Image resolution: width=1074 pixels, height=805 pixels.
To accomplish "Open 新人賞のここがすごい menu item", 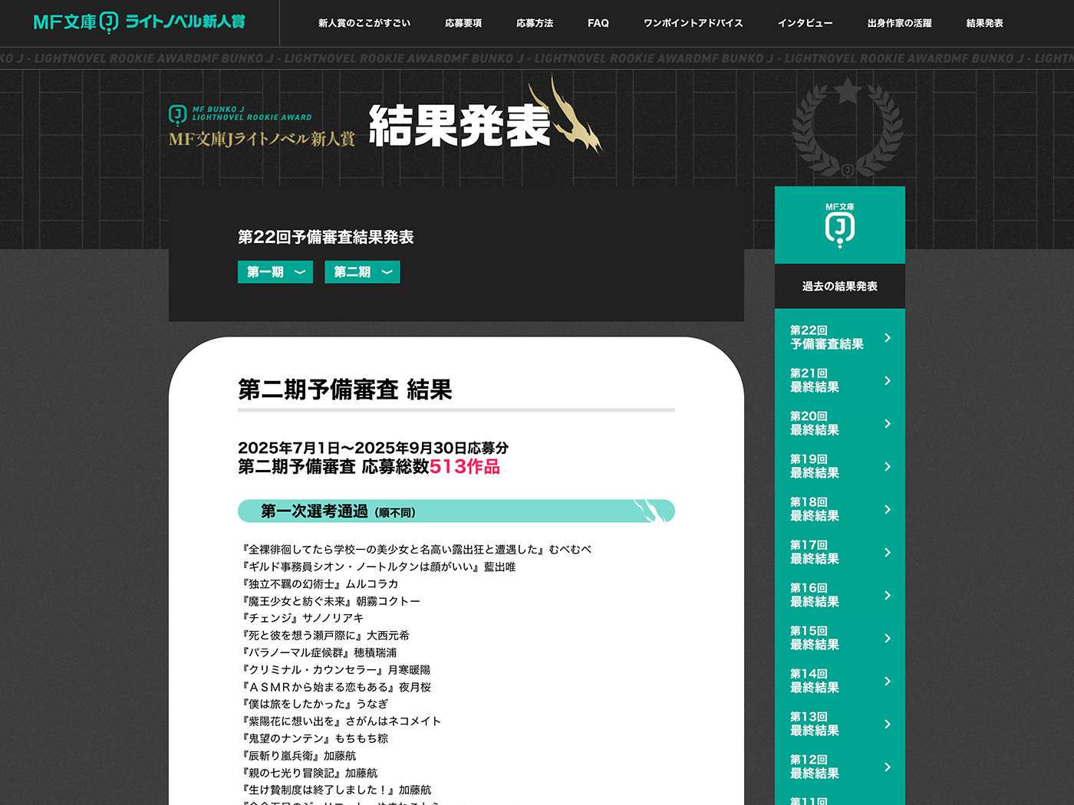I will (364, 23).
